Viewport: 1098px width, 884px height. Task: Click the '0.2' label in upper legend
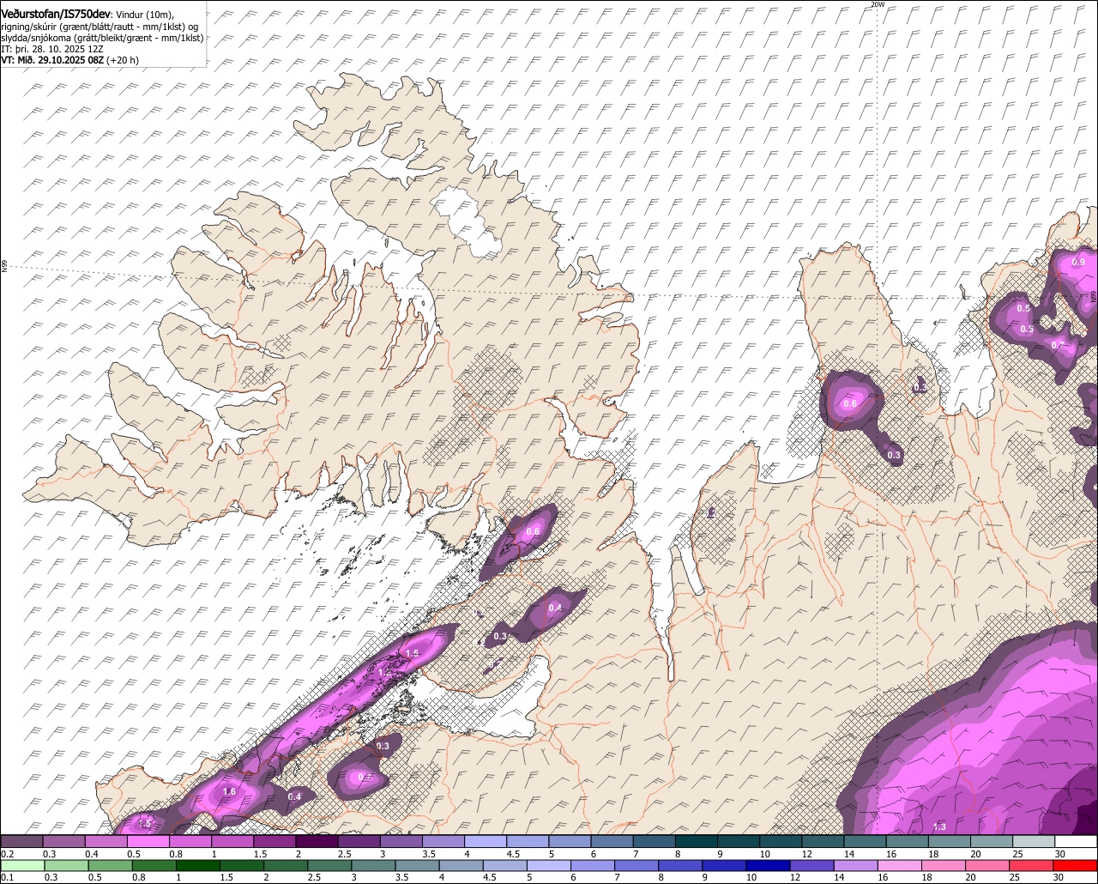7,854
